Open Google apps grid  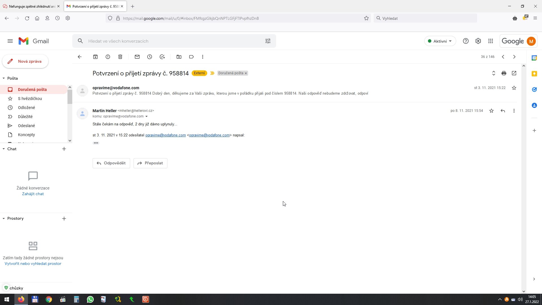click(x=491, y=41)
